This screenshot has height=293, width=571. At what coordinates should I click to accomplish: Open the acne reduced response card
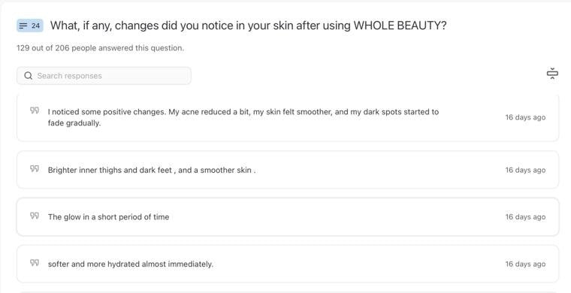coord(288,117)
